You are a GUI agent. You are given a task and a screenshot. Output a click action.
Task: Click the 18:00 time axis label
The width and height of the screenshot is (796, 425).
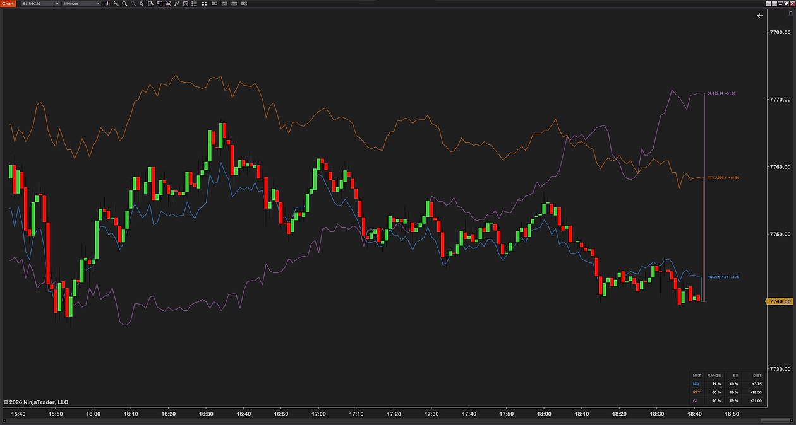(x=544, y=414)
